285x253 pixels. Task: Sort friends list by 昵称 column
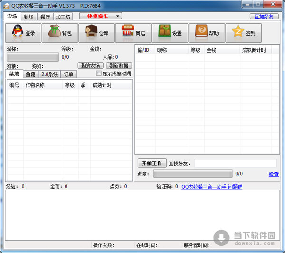point(172,50)
